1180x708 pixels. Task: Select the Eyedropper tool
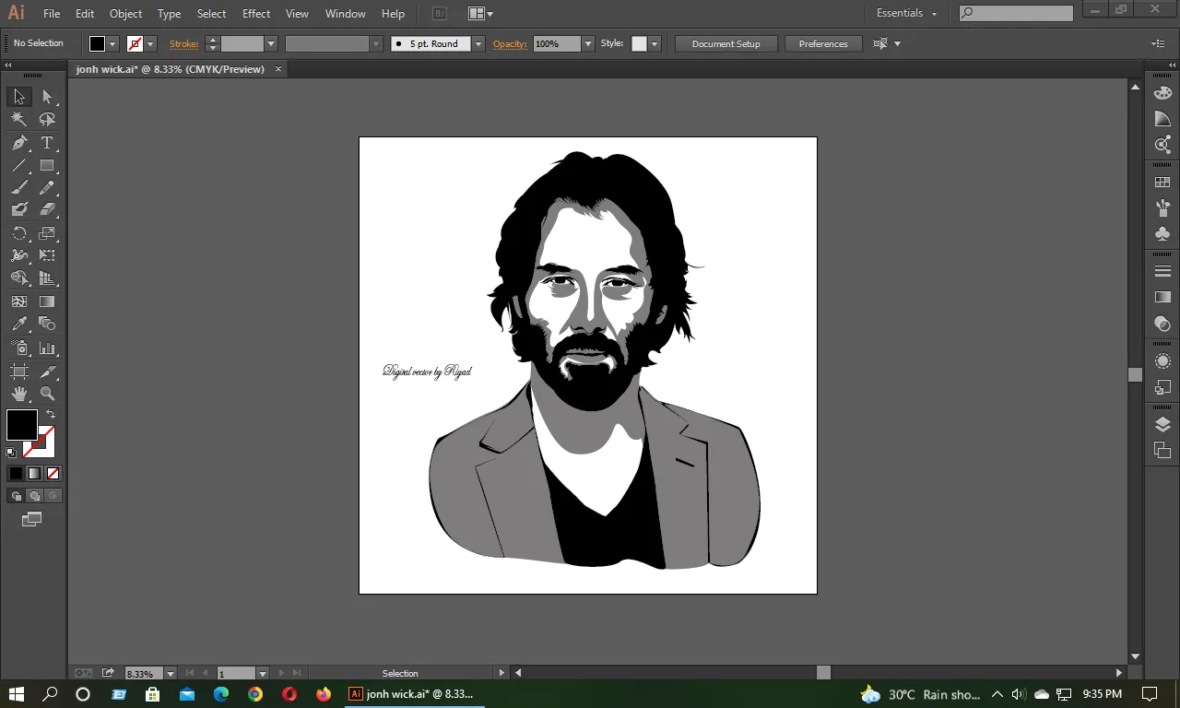(19, 324)
